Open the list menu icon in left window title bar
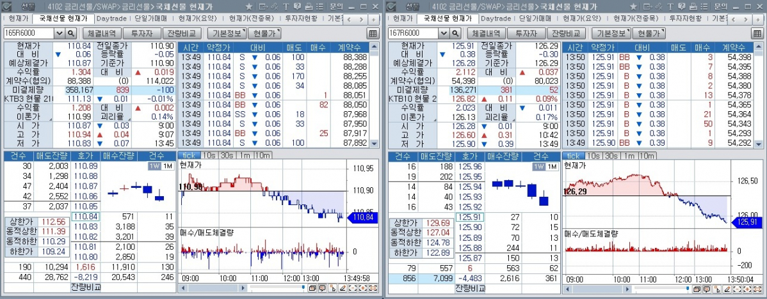 coord(319,7)
